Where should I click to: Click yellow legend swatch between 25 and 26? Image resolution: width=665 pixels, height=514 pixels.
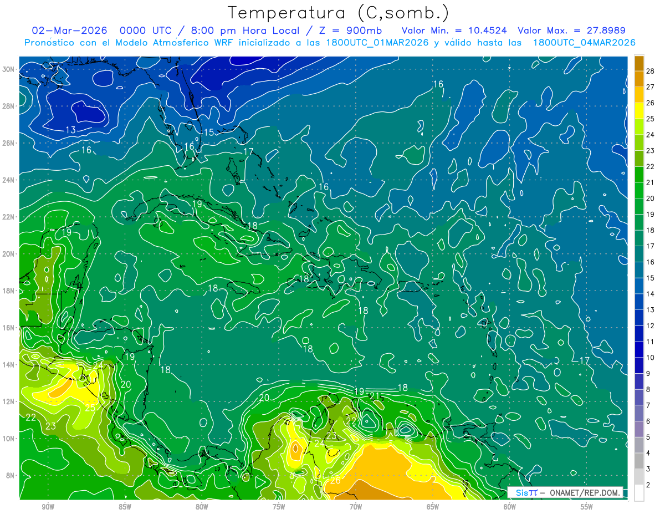639,111
